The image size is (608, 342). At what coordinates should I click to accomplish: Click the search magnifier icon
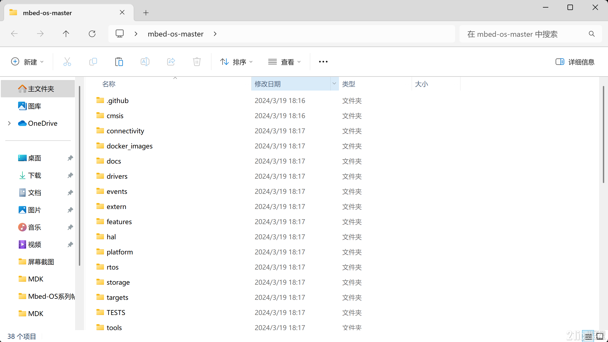[x=592, y=34]
